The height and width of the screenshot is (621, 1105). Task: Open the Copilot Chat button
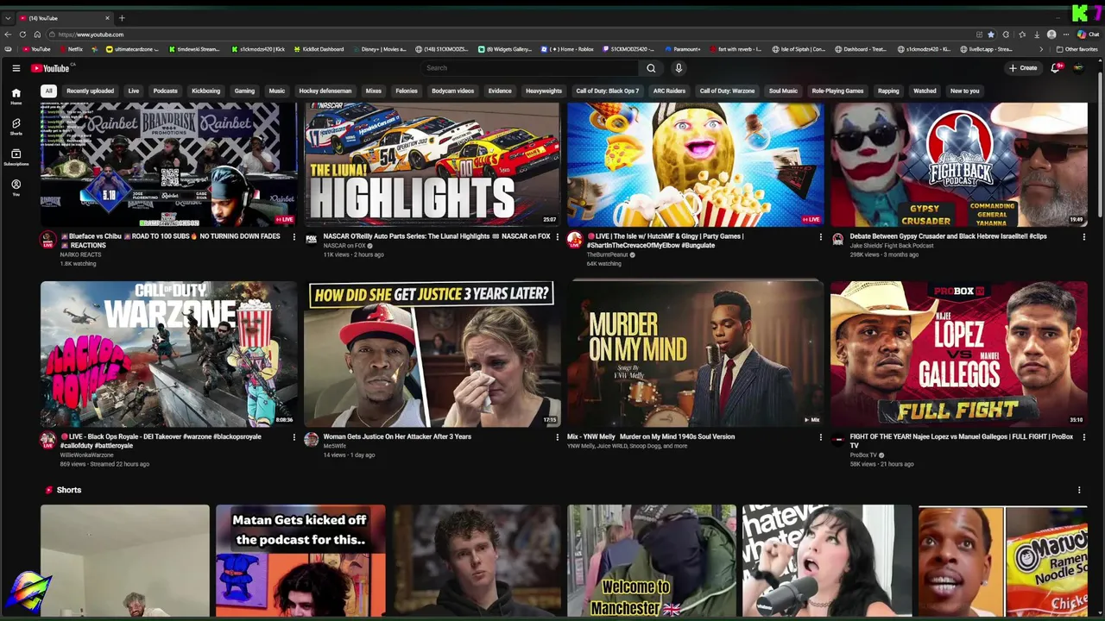tap(1088, 34)
